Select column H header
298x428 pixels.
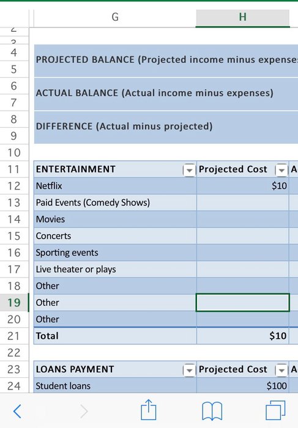pyautogui.click(x=242, y=18)
